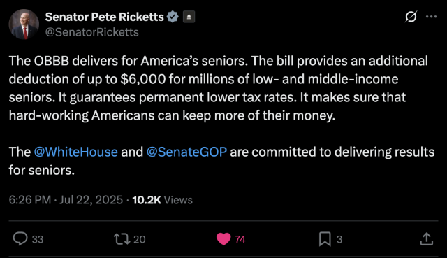Click the @SenatorRicketts handle

tap(91, 32)
